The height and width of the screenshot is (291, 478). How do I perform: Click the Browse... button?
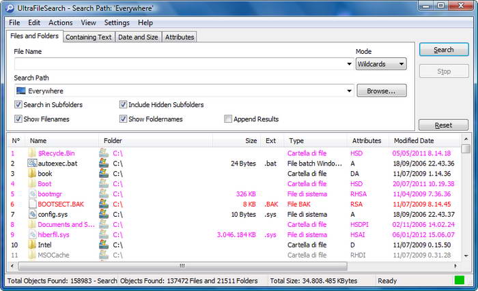[381, 91]
